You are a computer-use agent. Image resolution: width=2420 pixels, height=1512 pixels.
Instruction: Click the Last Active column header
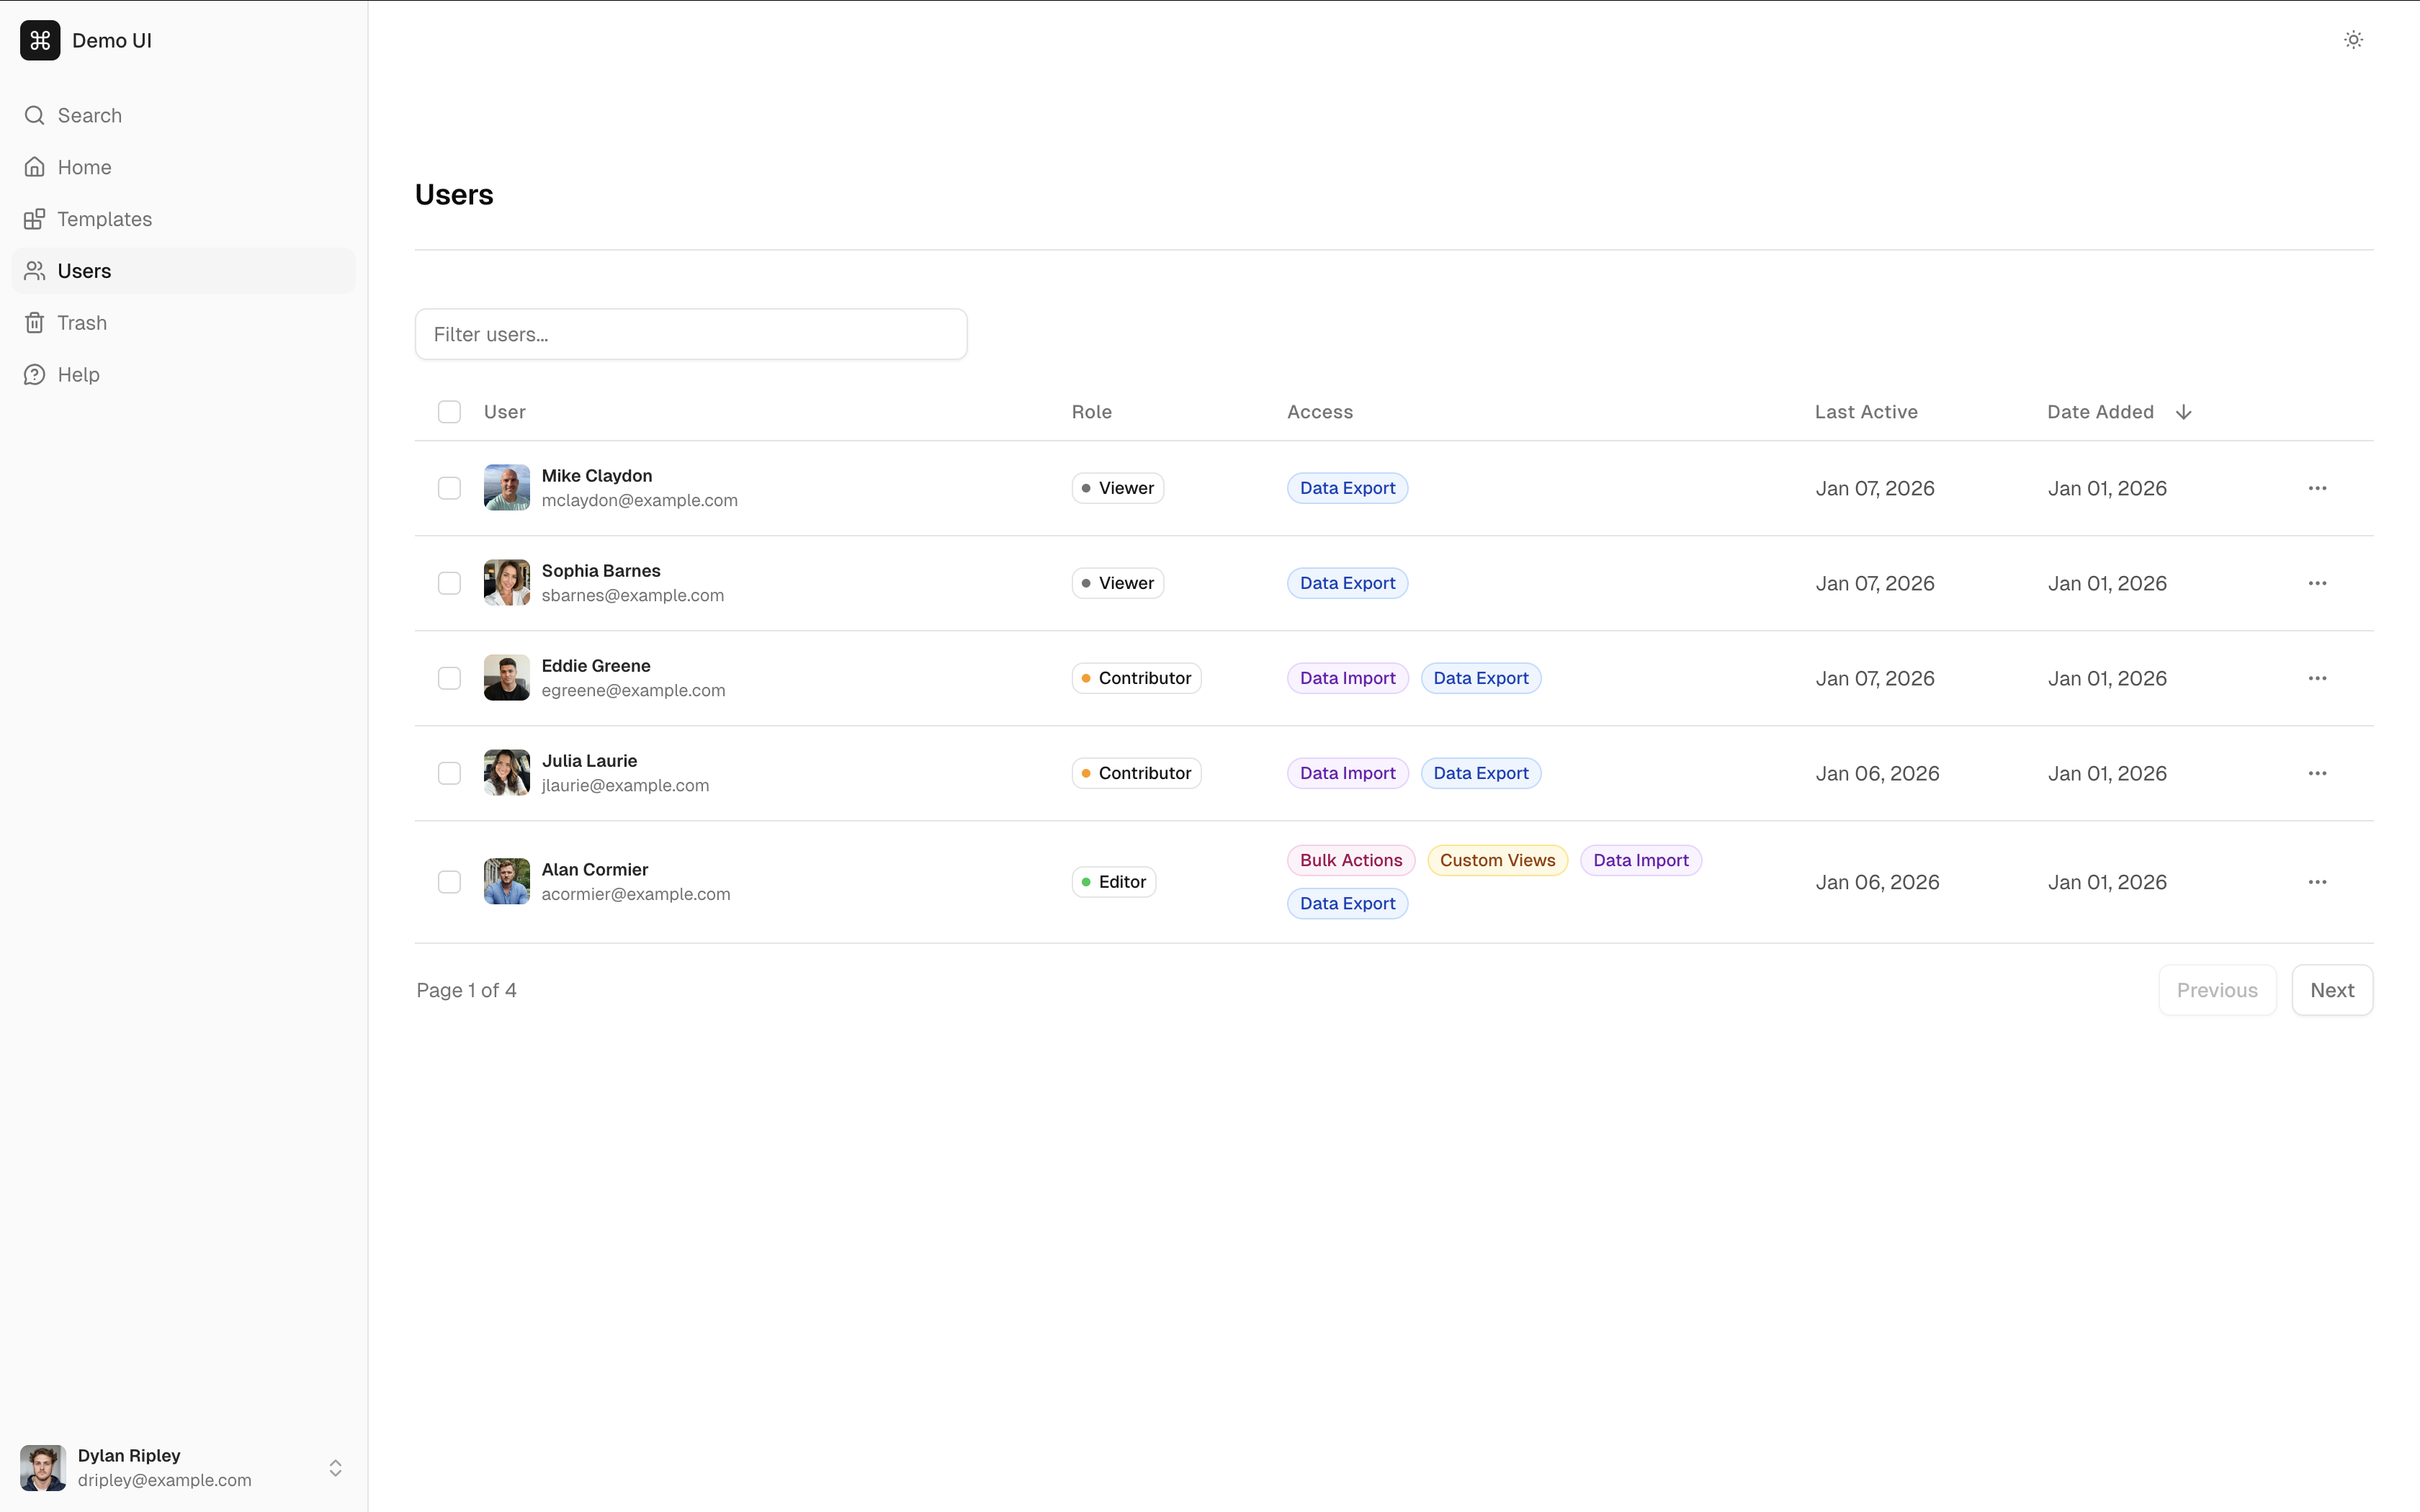(x=1866, y=412)
